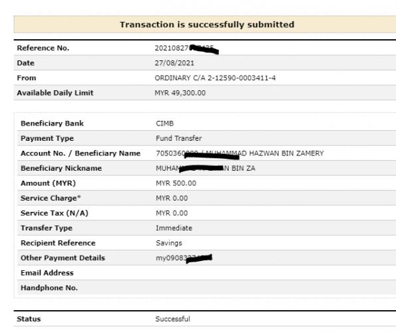Screen dimensions: 396x332
Task: Click the ORDINARY C/A account number
Action: click(215, 78)
